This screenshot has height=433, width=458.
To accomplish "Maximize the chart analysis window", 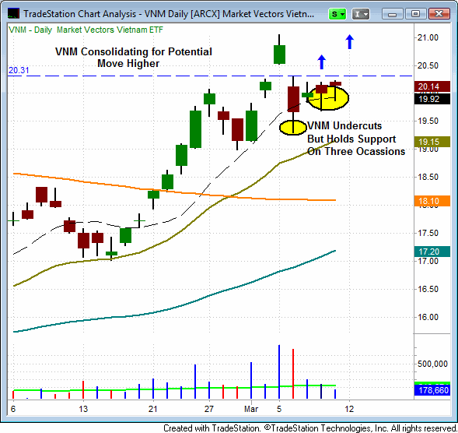I will tap(415, 14).
